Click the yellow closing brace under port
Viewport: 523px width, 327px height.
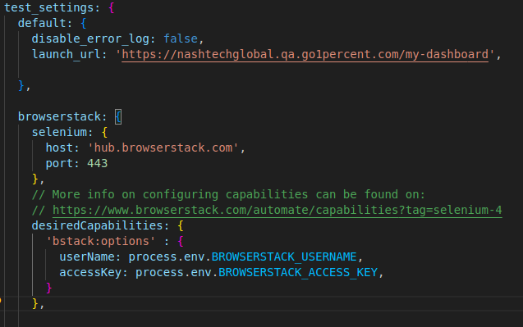tap(35, 179)
